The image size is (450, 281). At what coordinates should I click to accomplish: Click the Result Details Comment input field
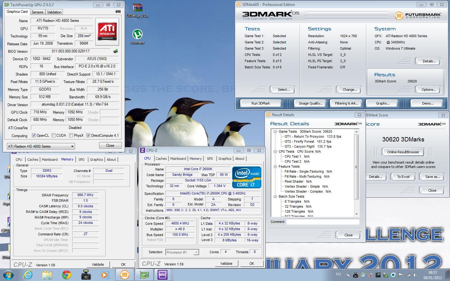point(323,222)
